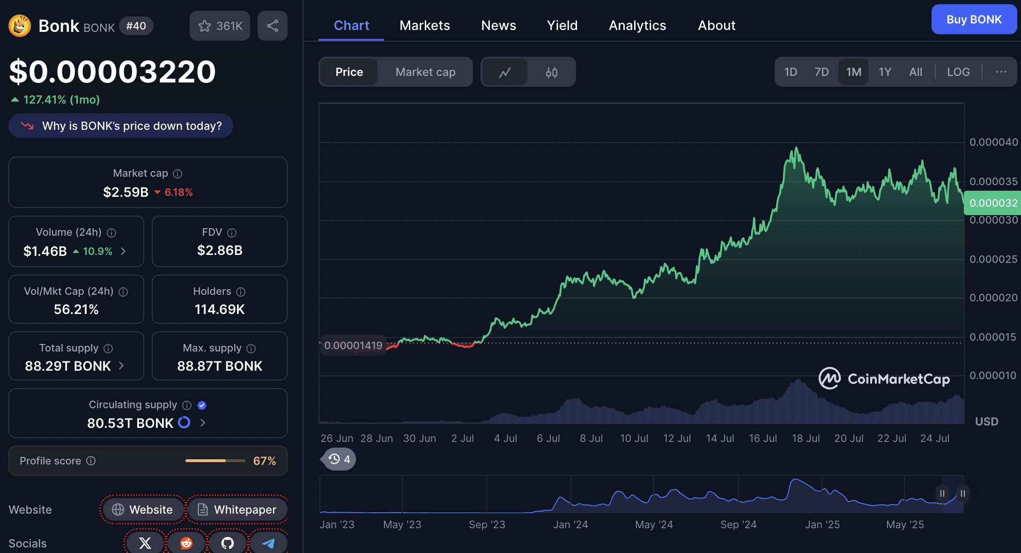
Task: Open the Markets tab
Action: 425,25
